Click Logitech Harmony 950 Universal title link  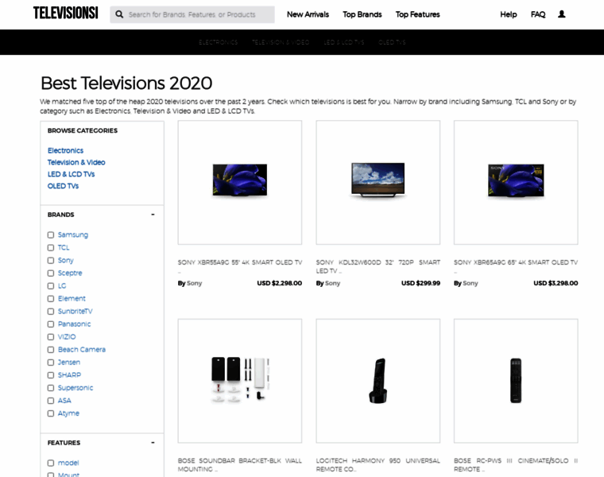pos(377,465)
